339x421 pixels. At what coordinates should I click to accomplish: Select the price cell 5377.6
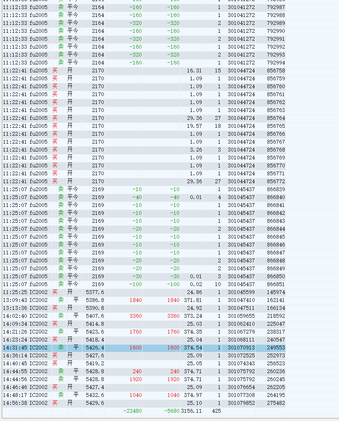click(95, 292)
